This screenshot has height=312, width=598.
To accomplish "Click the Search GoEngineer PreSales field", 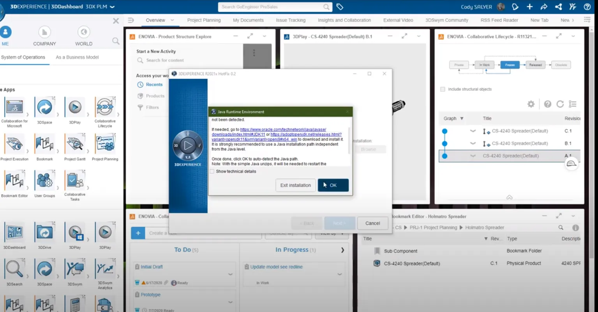I will click(x=275, y=7).
